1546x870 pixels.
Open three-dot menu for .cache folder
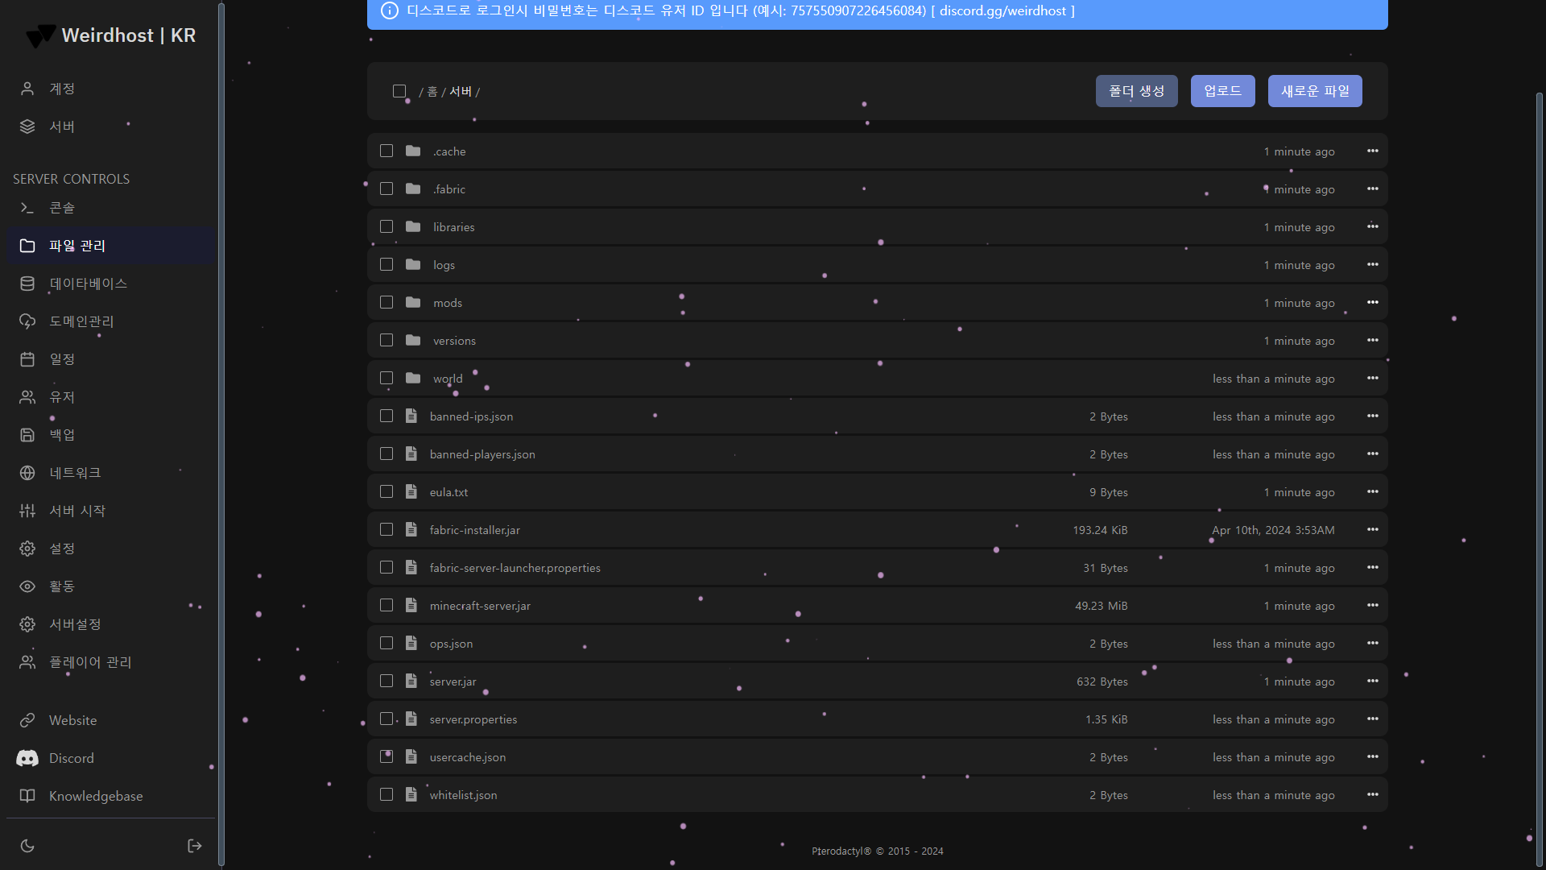coord(1372,151)
